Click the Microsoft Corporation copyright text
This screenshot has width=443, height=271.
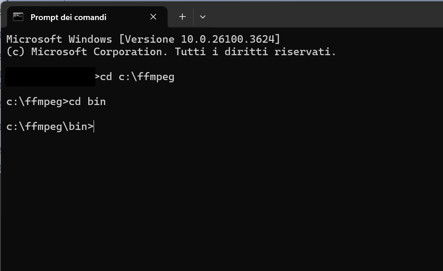point(97,52)
